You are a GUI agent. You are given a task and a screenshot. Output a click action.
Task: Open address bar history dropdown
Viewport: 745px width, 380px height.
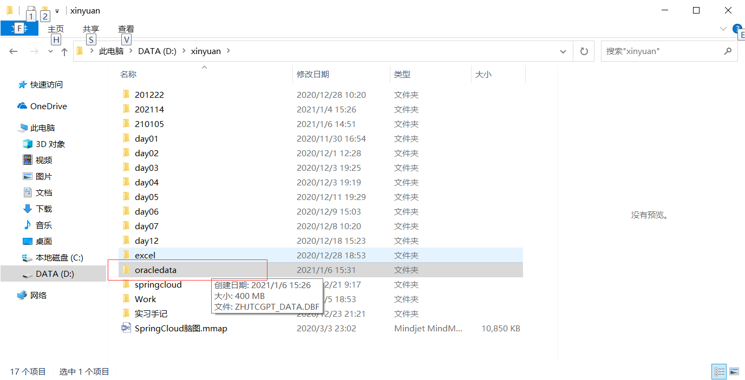coord(563,51)
